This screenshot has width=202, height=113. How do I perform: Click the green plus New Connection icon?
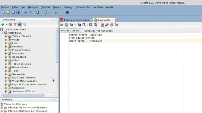[x=3, y=24]
